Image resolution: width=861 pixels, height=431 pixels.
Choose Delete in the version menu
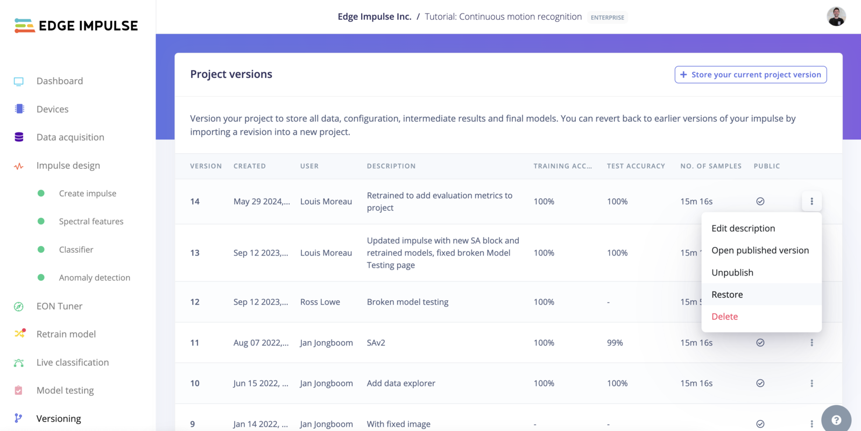[724, 316]
